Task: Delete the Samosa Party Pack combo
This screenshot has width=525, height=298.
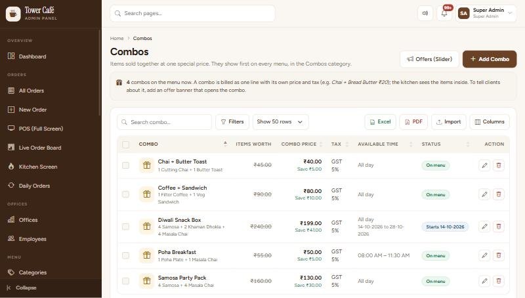Action: pyautogui.click(x=499, y=281)
